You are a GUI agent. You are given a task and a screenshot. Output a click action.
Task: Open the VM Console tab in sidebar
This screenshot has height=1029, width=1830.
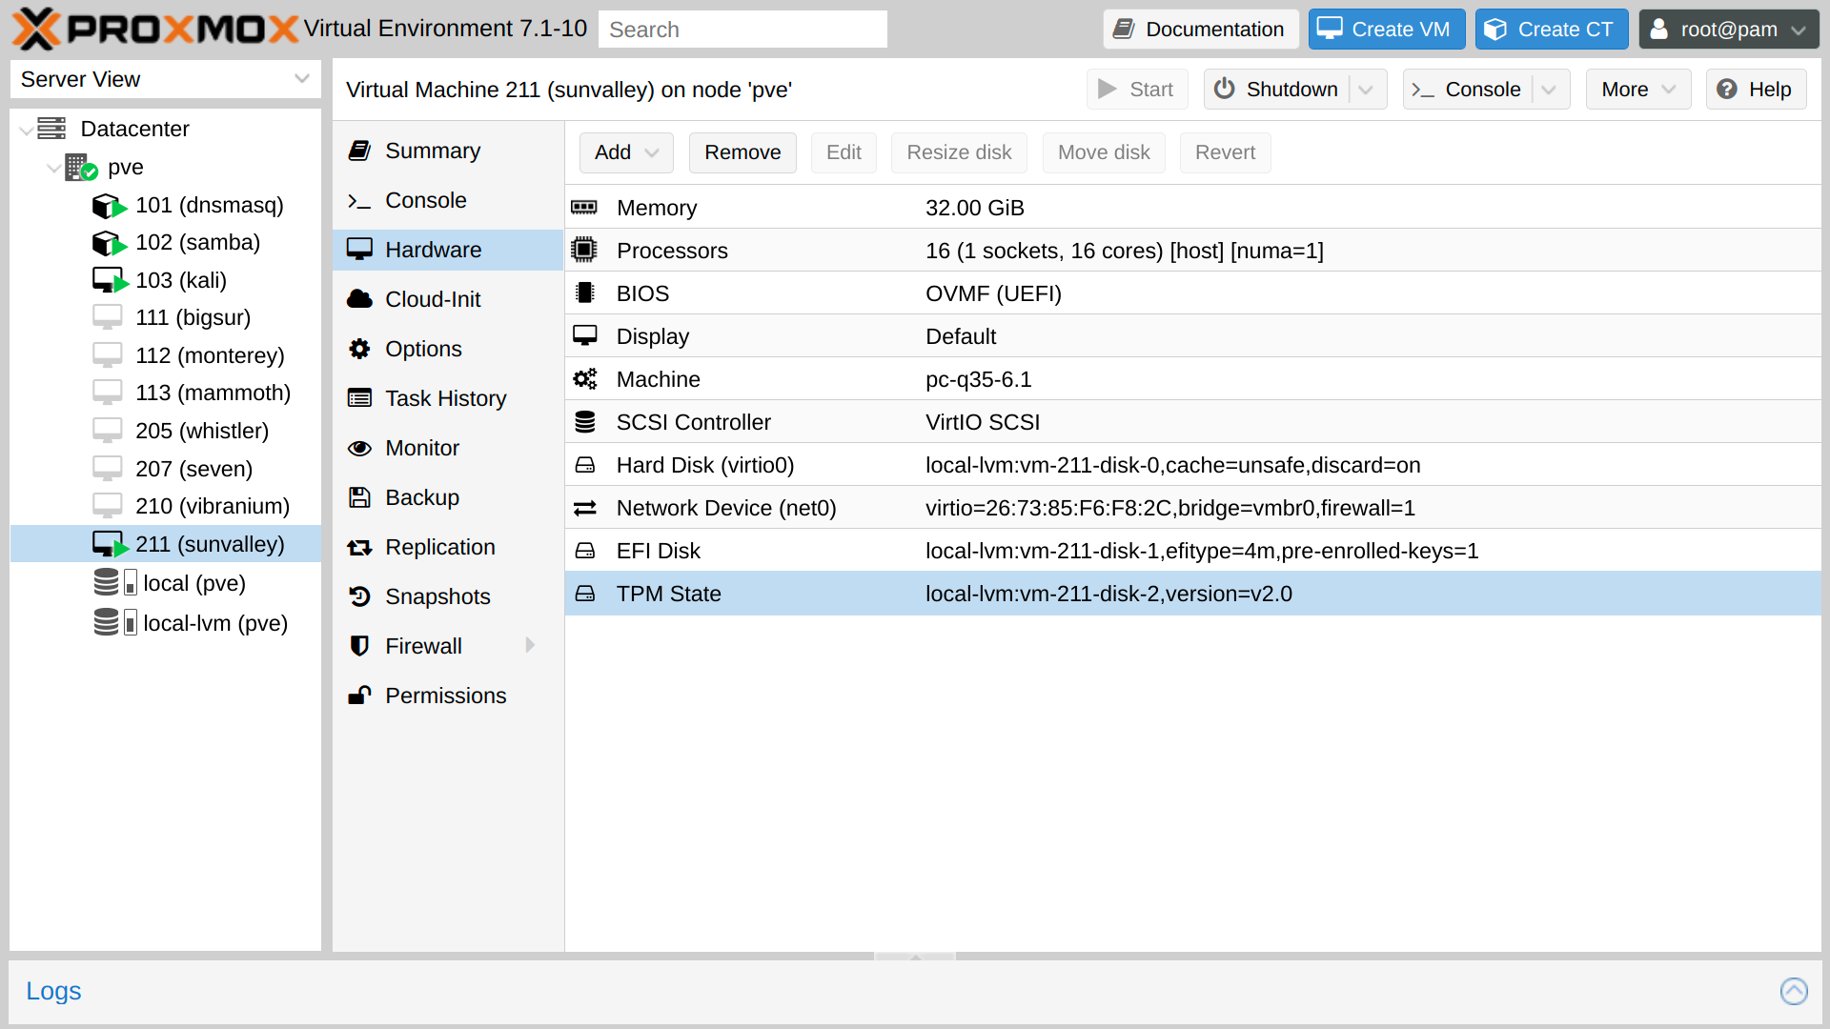tap(448, 200)
